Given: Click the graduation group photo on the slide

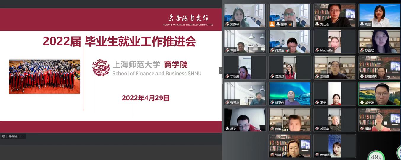Looking at the screenshot, I should coord(44,76).
